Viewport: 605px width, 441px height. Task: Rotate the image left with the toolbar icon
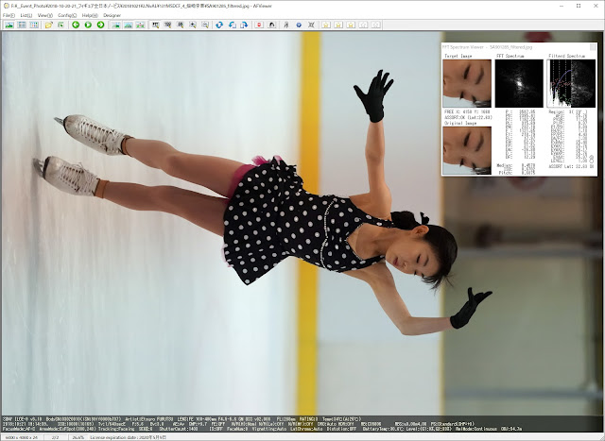[232, 25]
